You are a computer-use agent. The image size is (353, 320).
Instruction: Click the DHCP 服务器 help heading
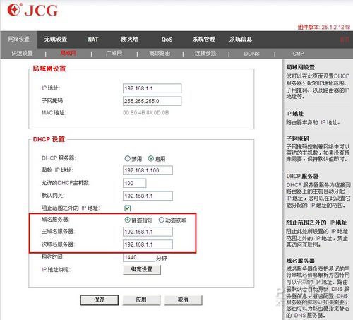point(302,176)
